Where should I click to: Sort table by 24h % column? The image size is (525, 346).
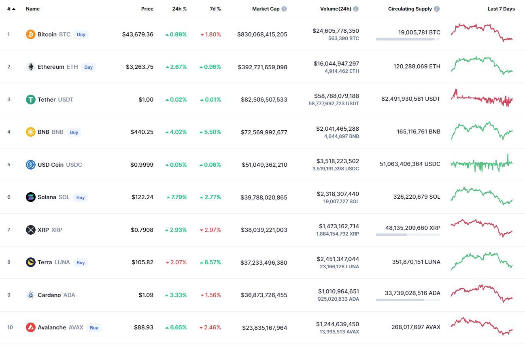click(179, 9)
